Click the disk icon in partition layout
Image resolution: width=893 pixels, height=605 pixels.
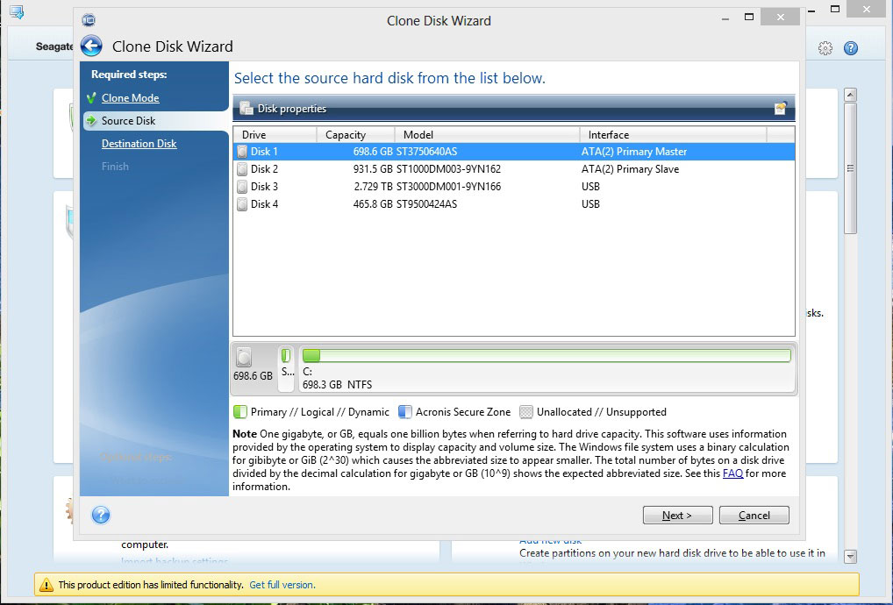(x=244, y=357)
